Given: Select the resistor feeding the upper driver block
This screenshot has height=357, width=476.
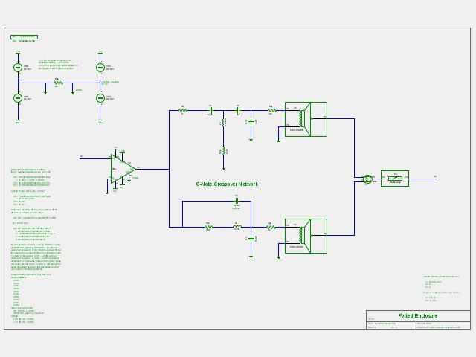Looking at the screenshot, I should pyautogui.click(x=272, y=111).
